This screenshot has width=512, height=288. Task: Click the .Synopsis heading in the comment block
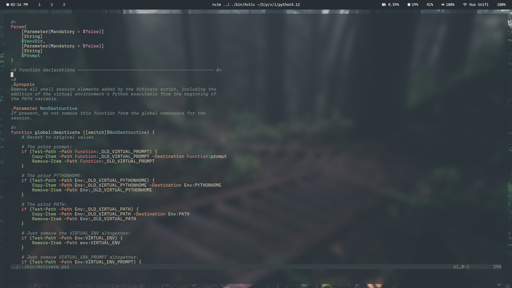[x=23, y=84]
